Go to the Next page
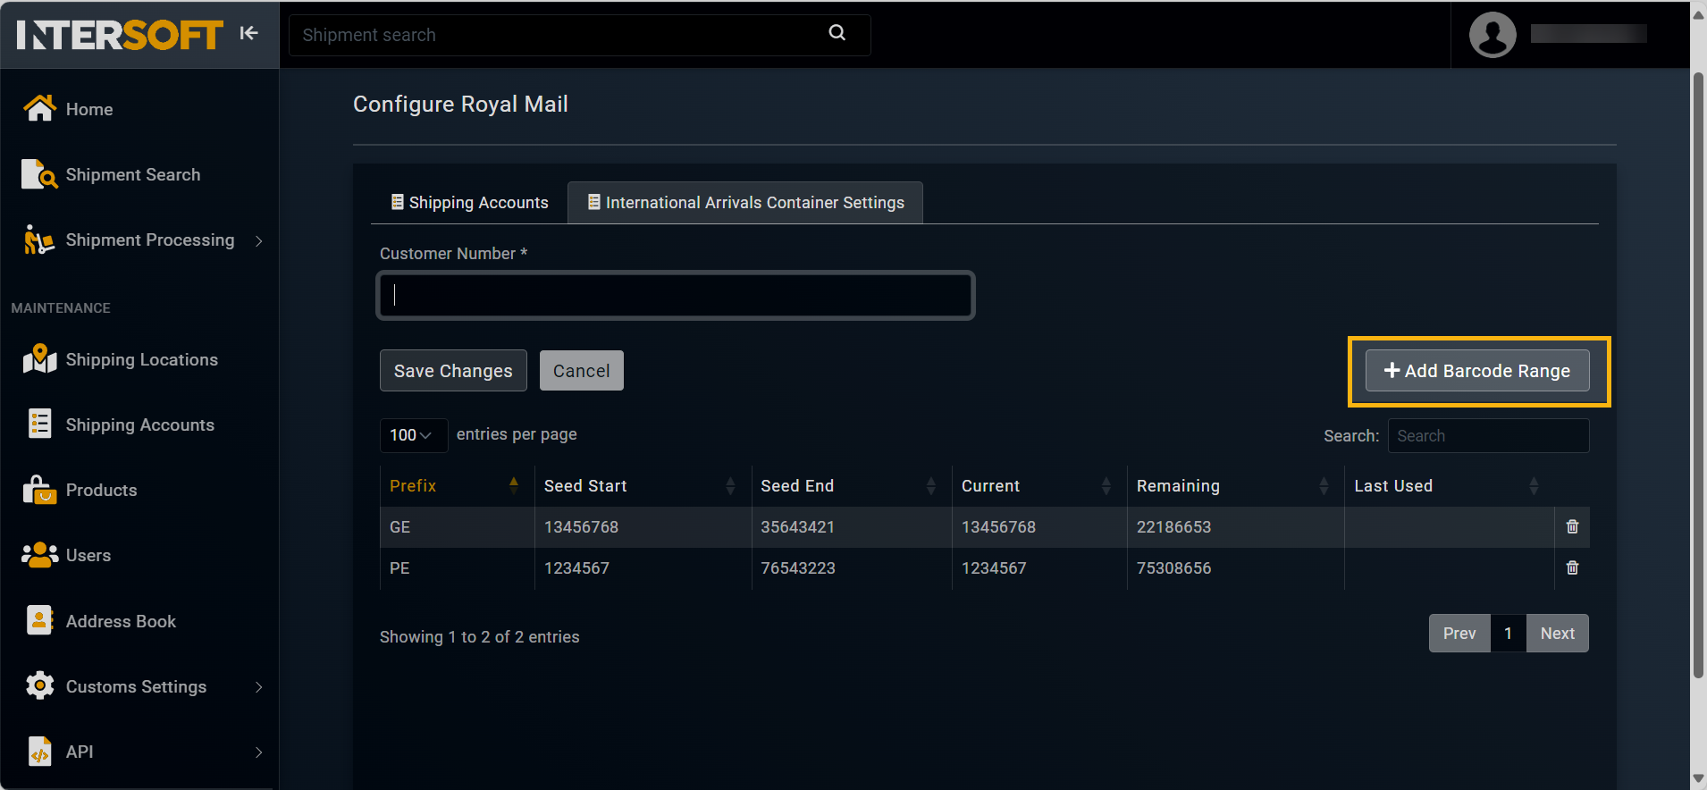The width and height of the screenshot is (1707, 790). [x=1558, y=633]
